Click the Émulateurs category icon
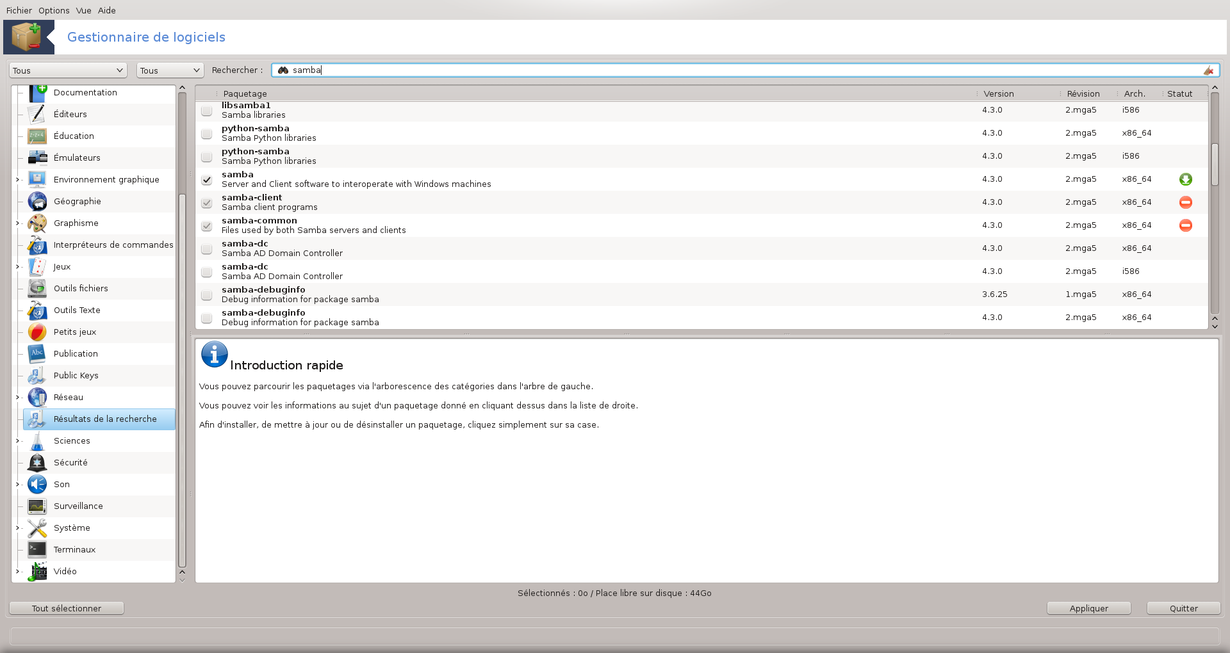The width and height of the screenshot is (1230, 653). (x=38, y=158)
